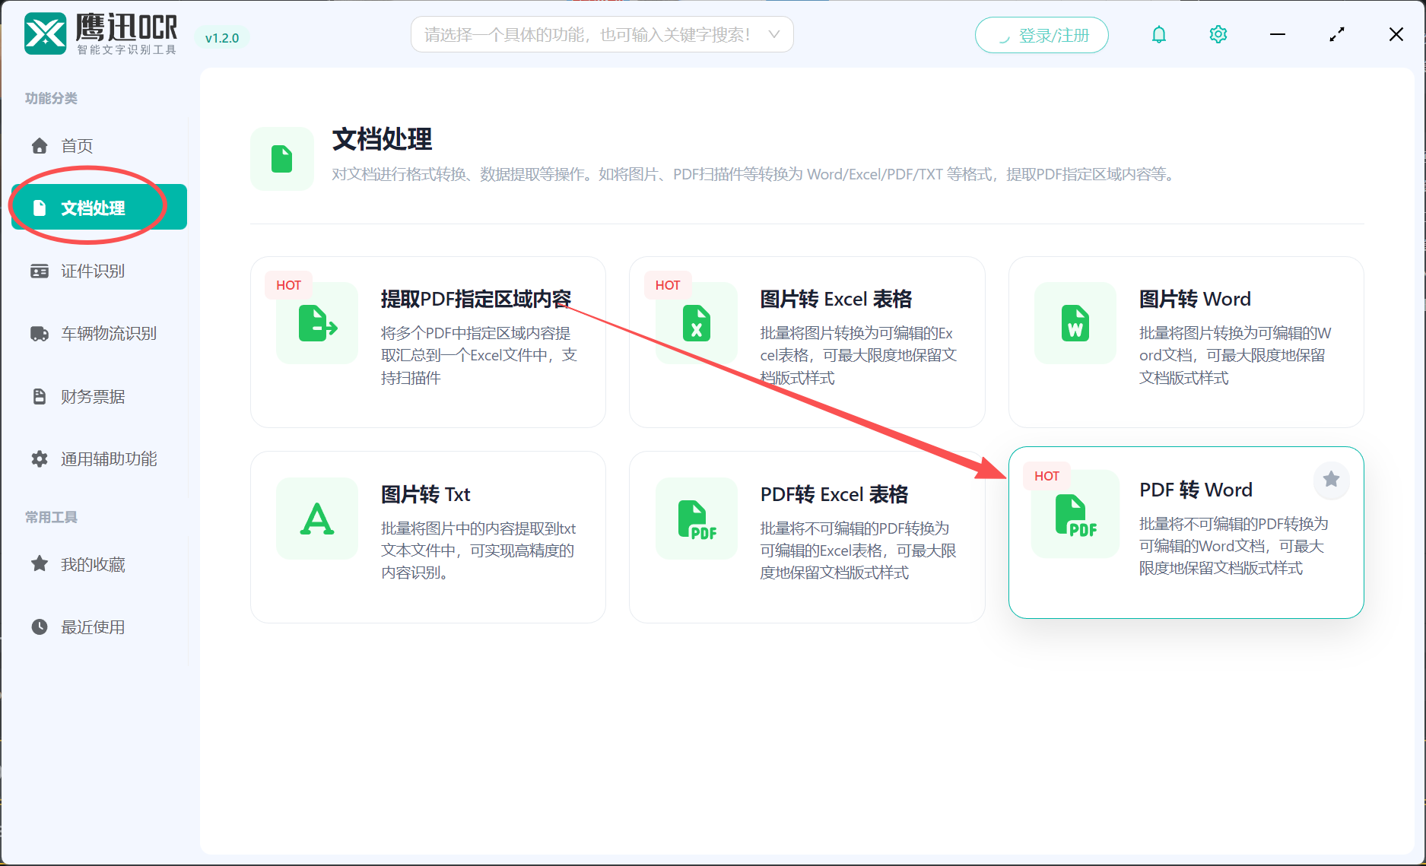This screenshot has width=1426, height=866.
Task: Click the 图片转 Word document icon
Action: (1075, 323)
